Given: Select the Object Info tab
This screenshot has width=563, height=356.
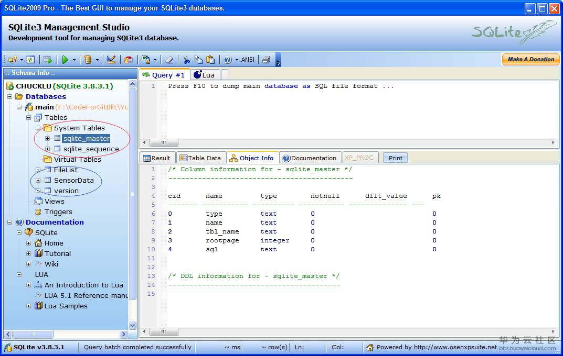Looking at the screenshot, I should (x=252, y=158).
